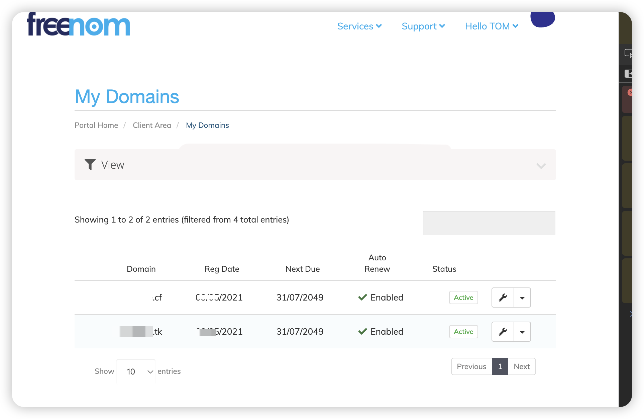Viewport: 644px width, 419px height.
Task: Click the .tk domain name
Action: pyautogui.click(x=141, y=332)
